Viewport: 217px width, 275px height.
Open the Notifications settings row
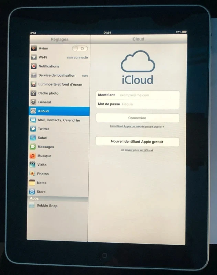tap(60, 66)
